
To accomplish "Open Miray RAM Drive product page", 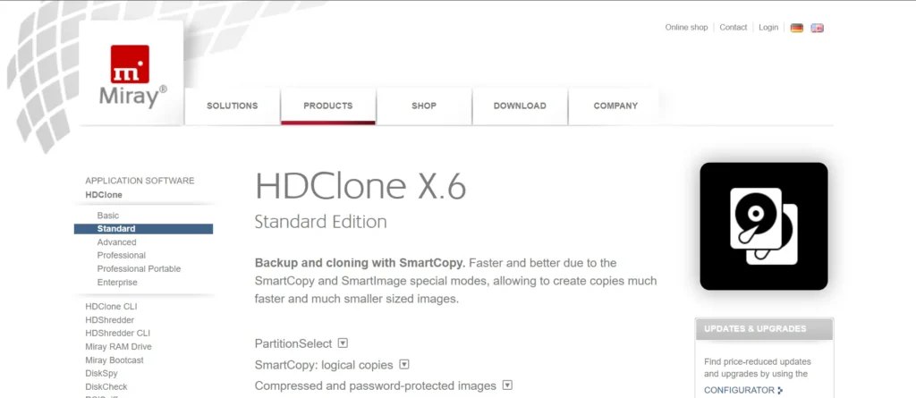I will [x=118, y=346].
